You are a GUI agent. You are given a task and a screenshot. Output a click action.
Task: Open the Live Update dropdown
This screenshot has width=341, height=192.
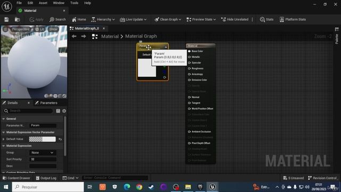133,19
